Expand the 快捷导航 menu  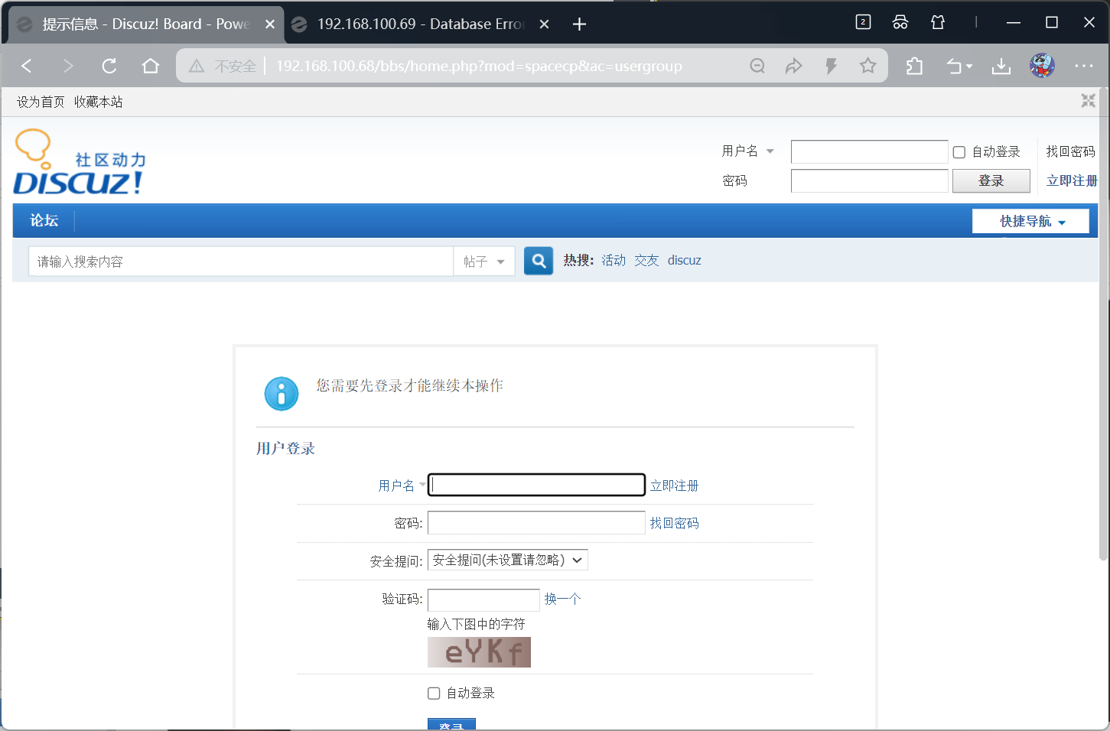coord(1030,221)
